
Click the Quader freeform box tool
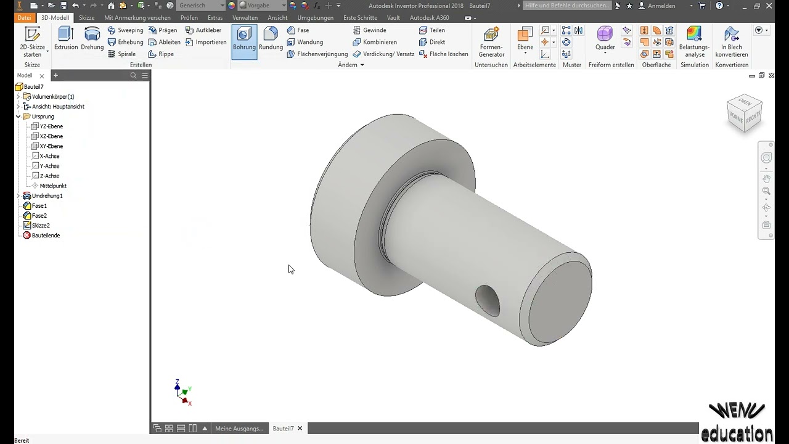coord(605,37)
